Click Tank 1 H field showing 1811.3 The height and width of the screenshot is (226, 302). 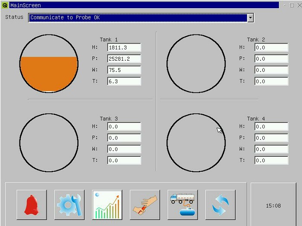124,47
